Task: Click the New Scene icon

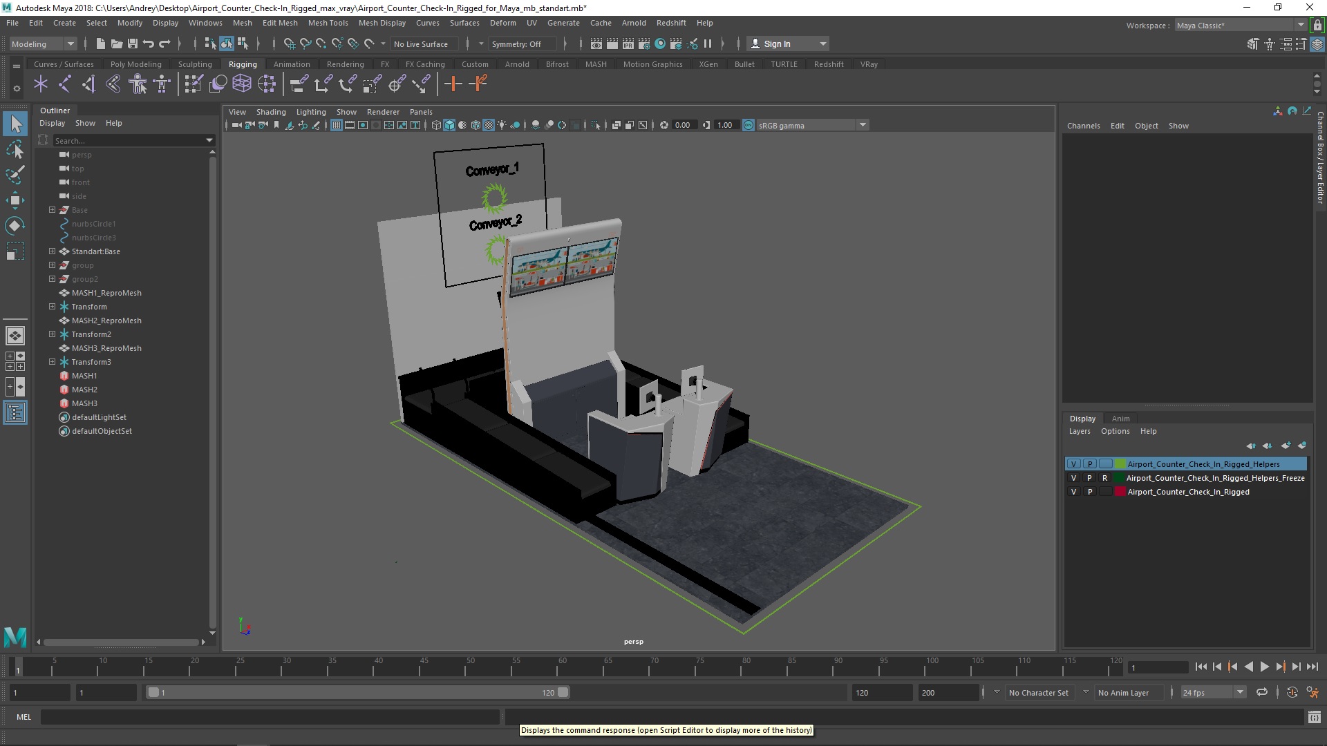Action: pyautogui.click(x=100, y=44)
